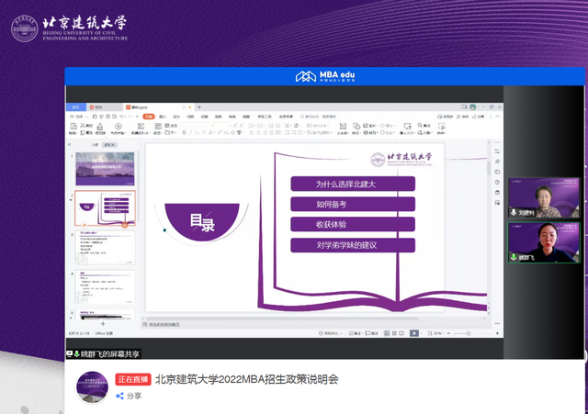This screenshot has width=588, height=414.
Task: Toggle strikethrough formatting S
Action: pos(204,132)
